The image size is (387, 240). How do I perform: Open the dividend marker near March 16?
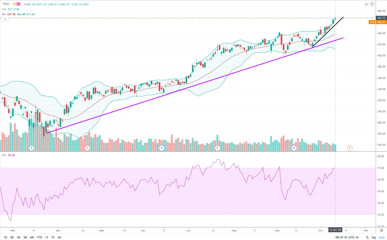(31, 148)
